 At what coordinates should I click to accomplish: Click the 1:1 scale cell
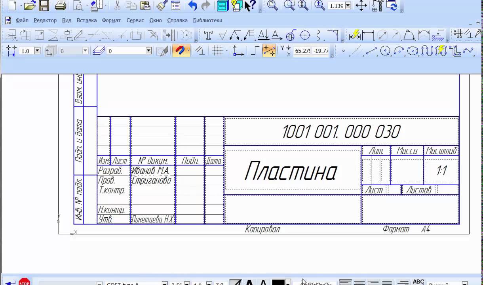coord(441,171)
